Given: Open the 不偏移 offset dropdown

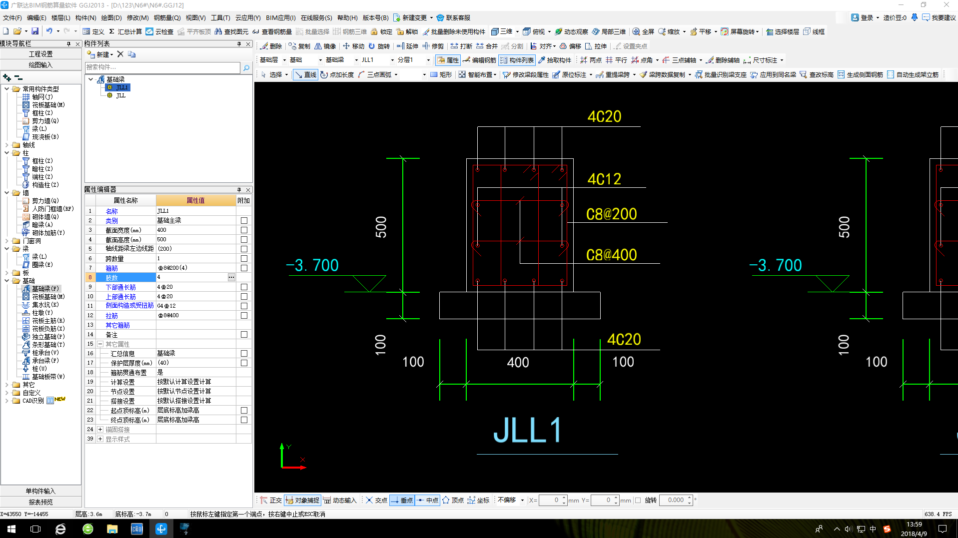Looking at the screenshot, I should pyautogui.click(x=522, y=500).
